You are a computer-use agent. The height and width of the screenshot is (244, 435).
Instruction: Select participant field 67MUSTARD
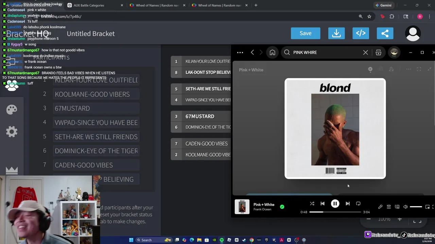tap(96, 108)
